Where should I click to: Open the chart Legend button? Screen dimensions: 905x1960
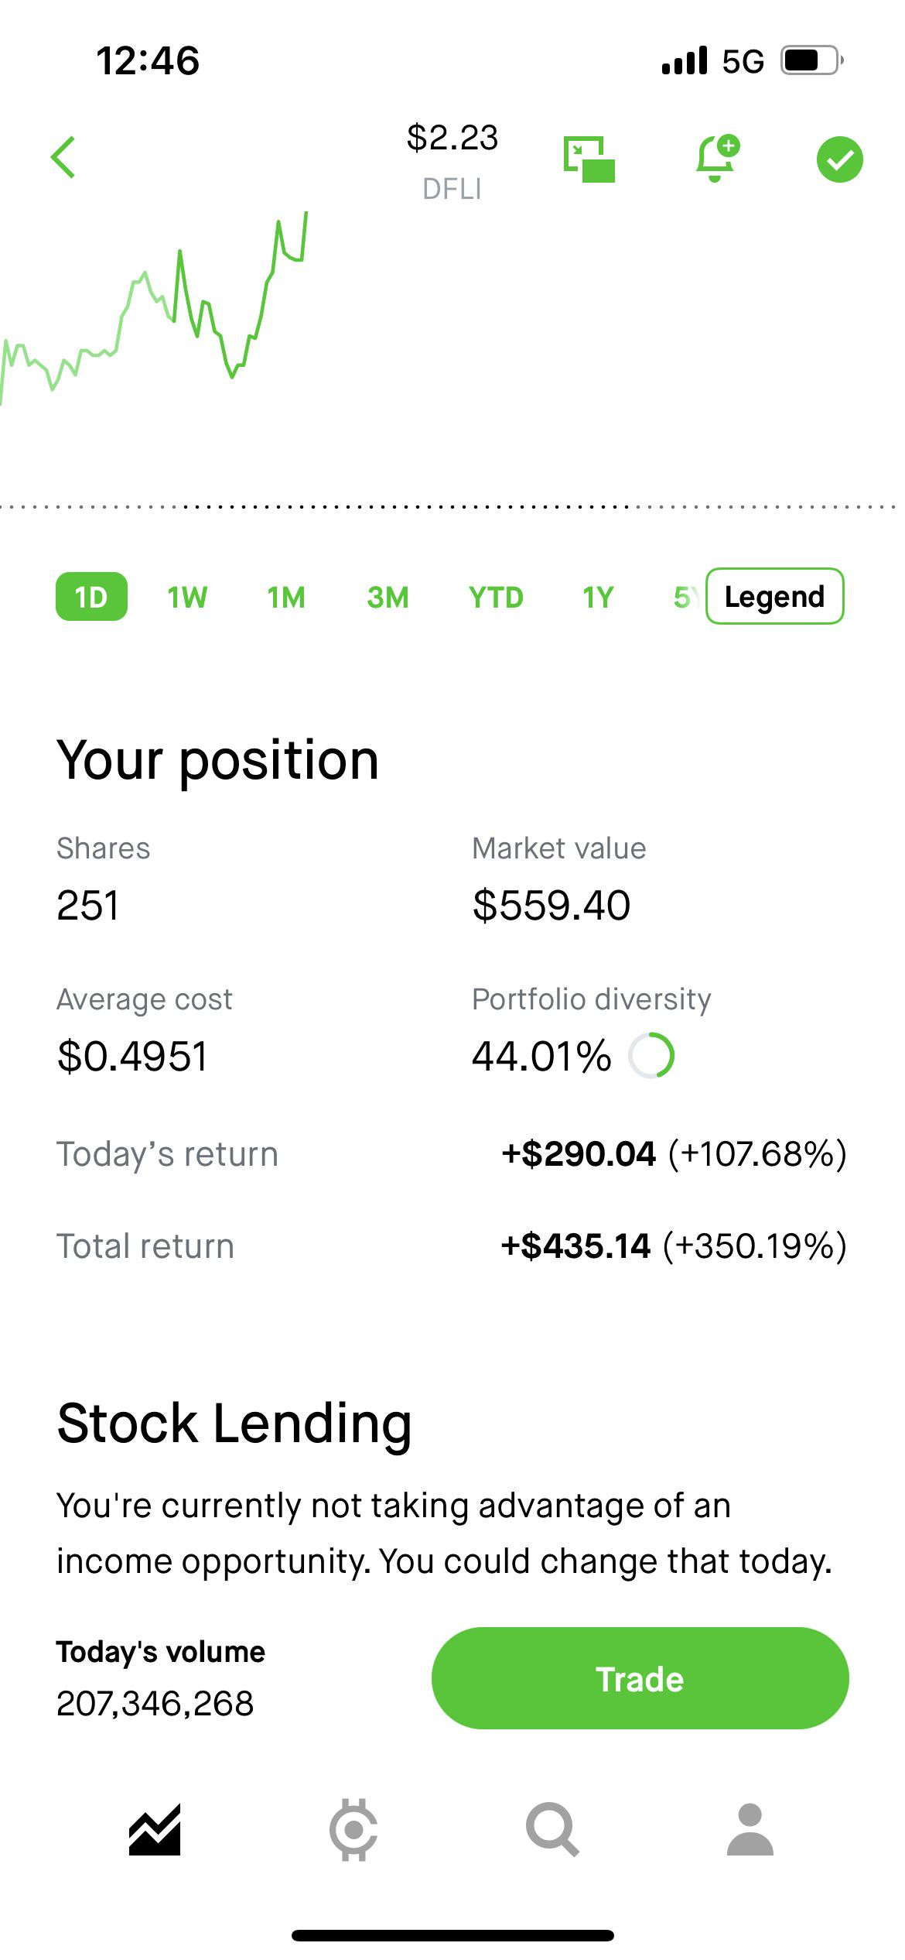pos(775,596)
